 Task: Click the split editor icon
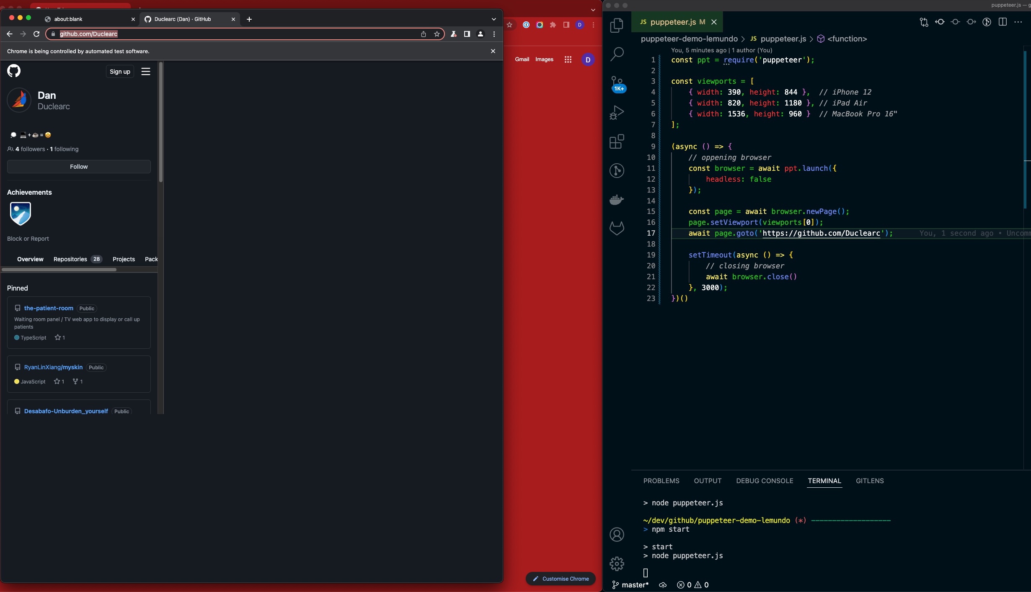click(1003, 22)
